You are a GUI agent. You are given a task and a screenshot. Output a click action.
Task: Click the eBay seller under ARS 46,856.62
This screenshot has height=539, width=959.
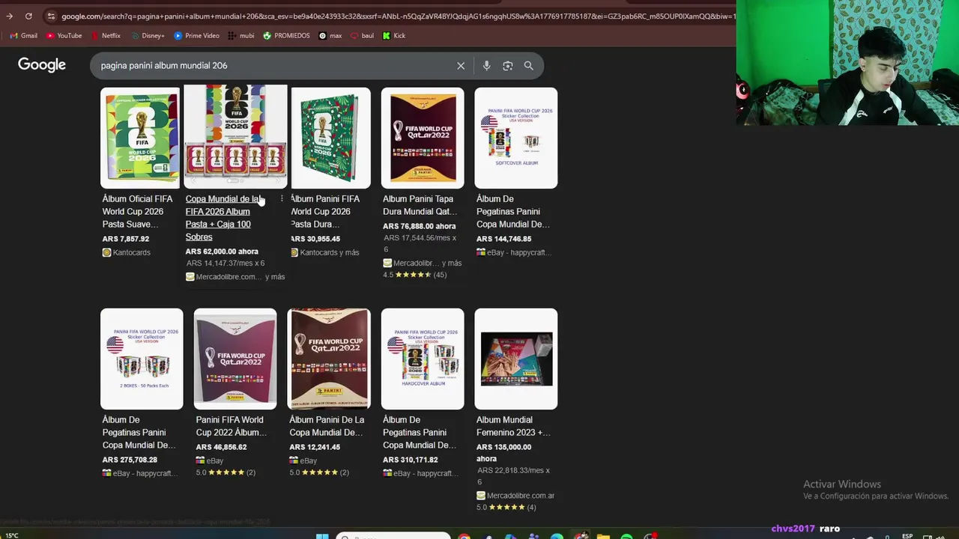[x=210, y=460]
